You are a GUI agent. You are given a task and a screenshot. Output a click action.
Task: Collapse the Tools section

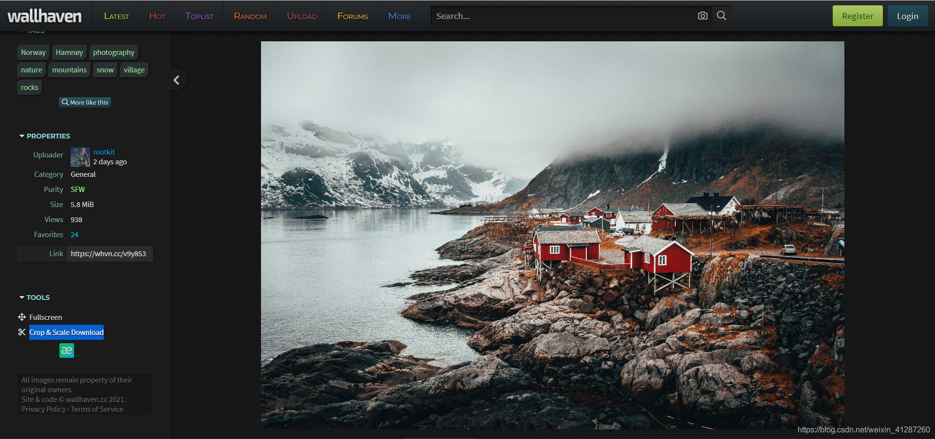pyautogui.click(x=35, y=298)
